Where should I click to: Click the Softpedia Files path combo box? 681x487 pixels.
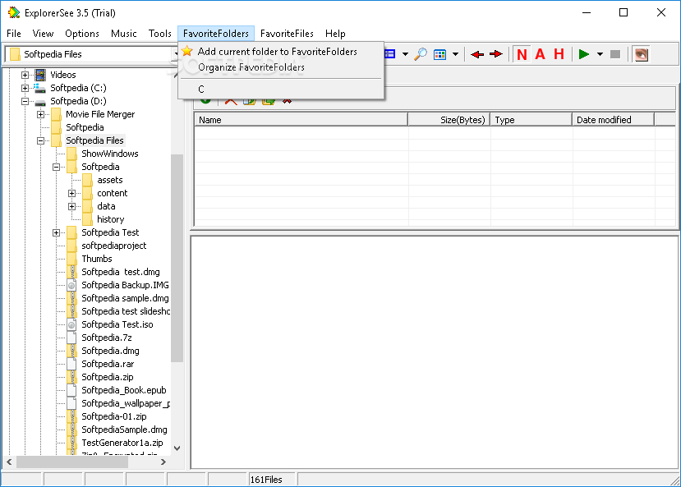(91, 54)
